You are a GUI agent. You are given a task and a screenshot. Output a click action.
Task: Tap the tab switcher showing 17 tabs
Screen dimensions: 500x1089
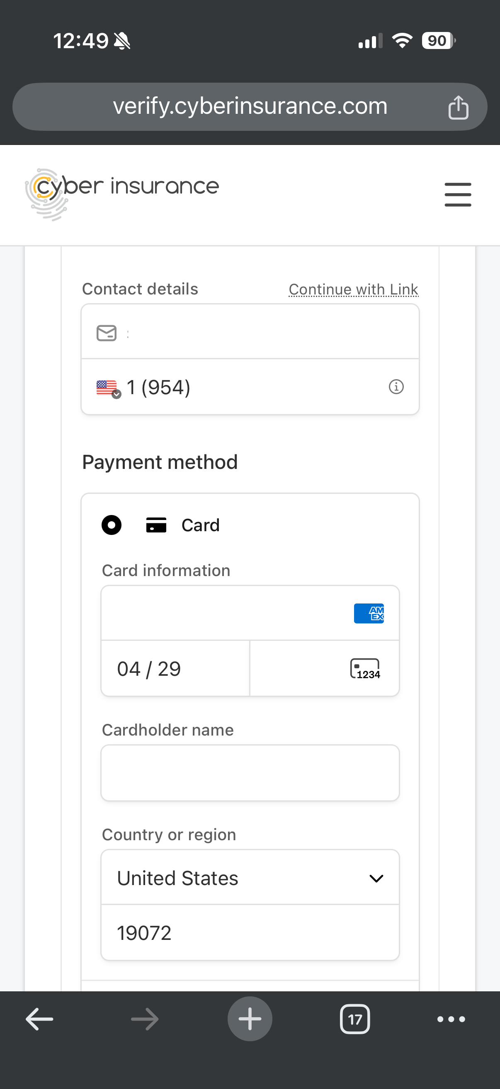355,1019
